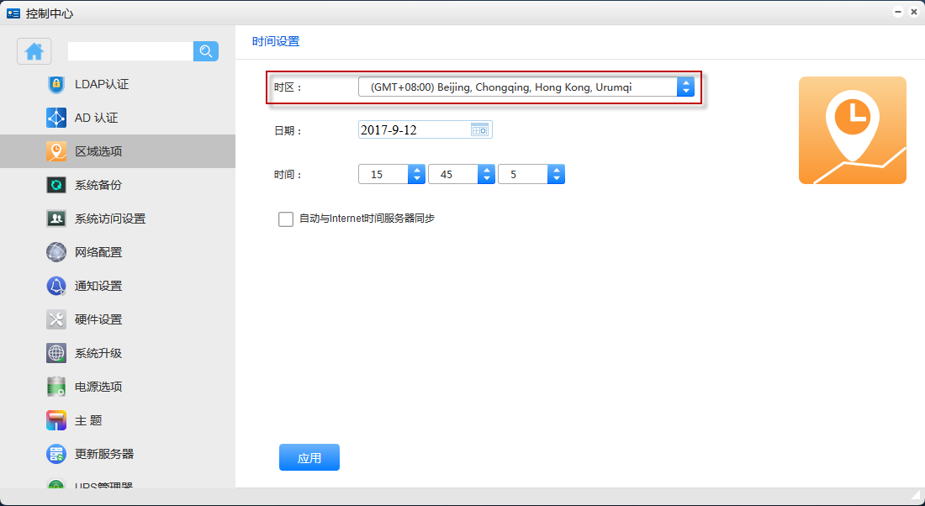925x506 pixels.
Task: Open 通知设置 bell icon
Action: click(x=56, y=286)
